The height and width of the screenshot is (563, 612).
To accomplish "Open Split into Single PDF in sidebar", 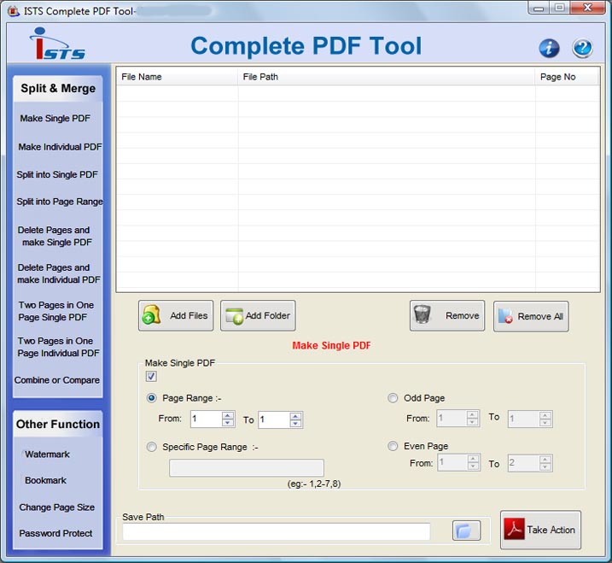I will [57, 174].
